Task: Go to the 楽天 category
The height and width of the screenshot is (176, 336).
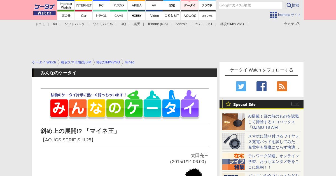Action: [137, 24]
